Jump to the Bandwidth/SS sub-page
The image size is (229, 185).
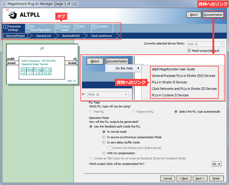[71, 36]
